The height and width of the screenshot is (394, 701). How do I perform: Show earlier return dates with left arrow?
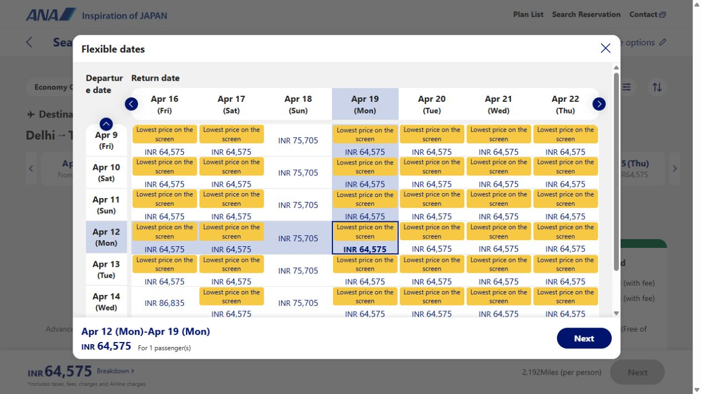pyautogui.click(x=131, y=104)
